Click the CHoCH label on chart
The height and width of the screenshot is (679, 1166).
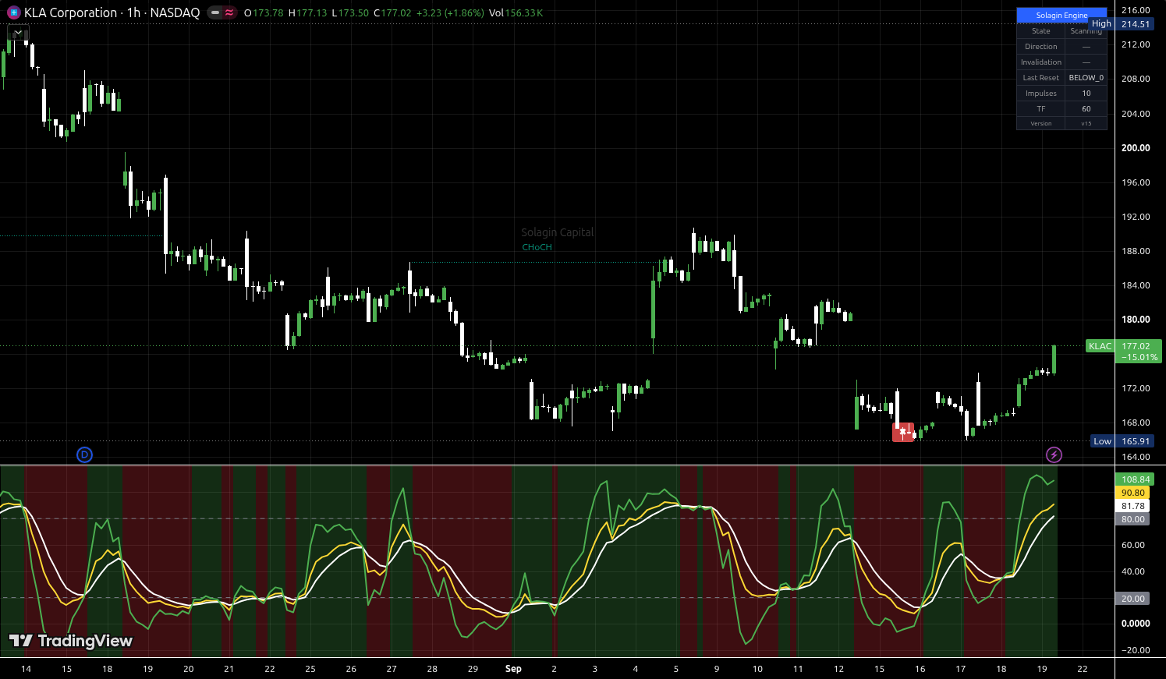537,247
